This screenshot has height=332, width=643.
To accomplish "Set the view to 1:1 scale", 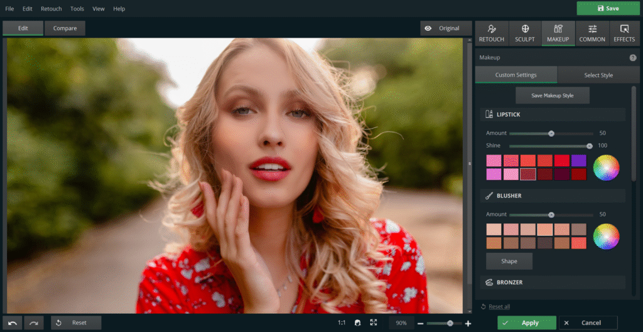I will click(342, 323).
